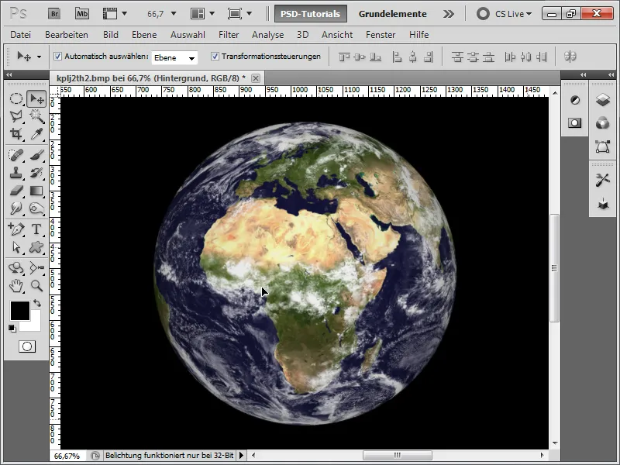Screen dimensions: 620x465
Task: Select the Clone Stamp tool
Action: pyautogui.click(x=16, y=173)
